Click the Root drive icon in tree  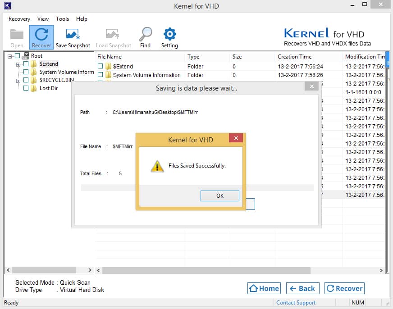coord(25,55)
